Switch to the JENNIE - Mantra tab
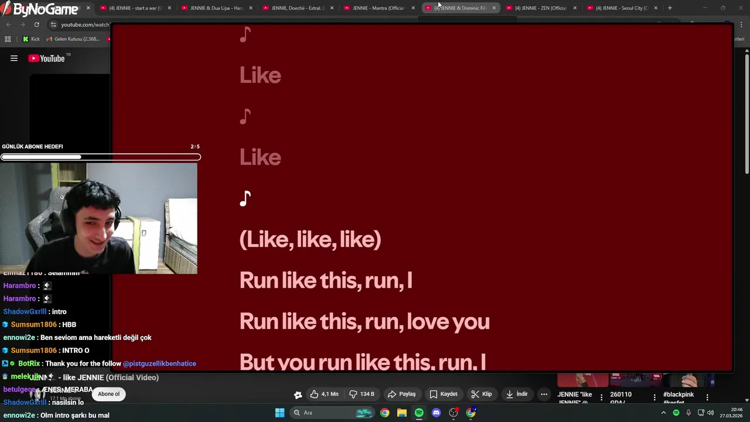 [x=379, y=8]
